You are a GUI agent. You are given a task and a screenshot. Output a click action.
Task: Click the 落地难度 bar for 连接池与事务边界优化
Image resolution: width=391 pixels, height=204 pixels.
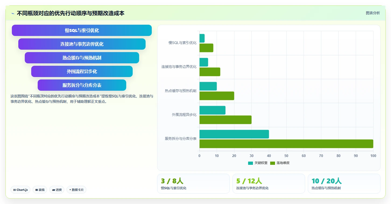(210, 72)
